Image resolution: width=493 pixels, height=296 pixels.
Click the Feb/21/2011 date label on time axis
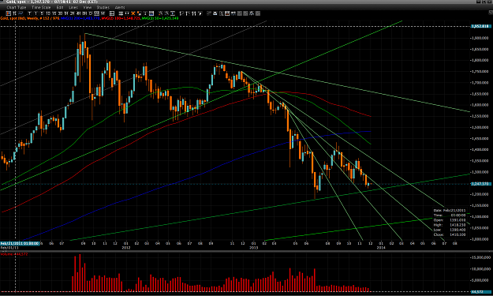20,243
